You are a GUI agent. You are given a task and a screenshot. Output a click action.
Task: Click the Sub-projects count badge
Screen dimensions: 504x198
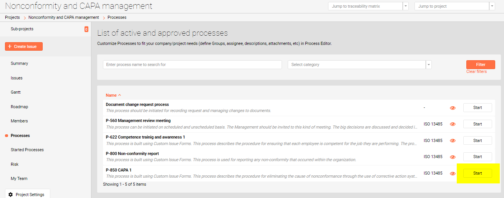click(86, 29)
